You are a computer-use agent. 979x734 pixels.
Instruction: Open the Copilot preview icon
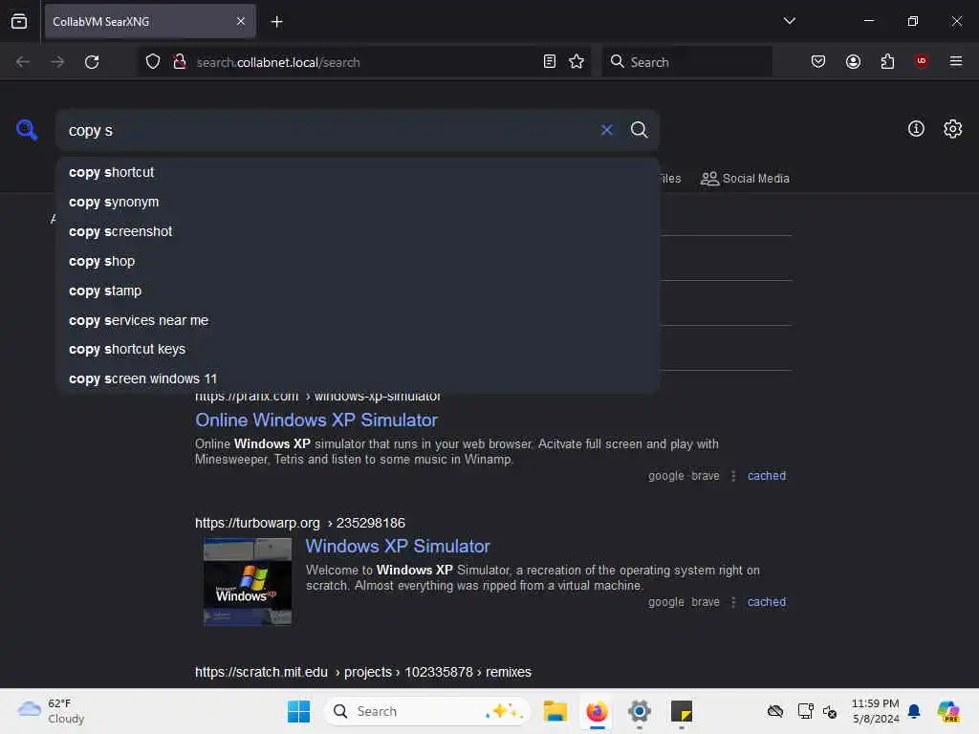947,711
